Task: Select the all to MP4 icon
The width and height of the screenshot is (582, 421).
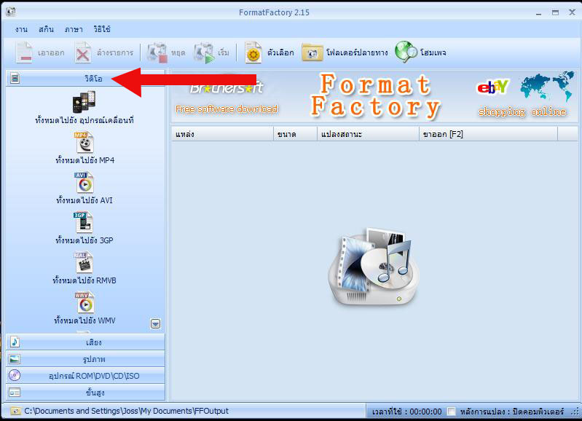Action: 84,143
